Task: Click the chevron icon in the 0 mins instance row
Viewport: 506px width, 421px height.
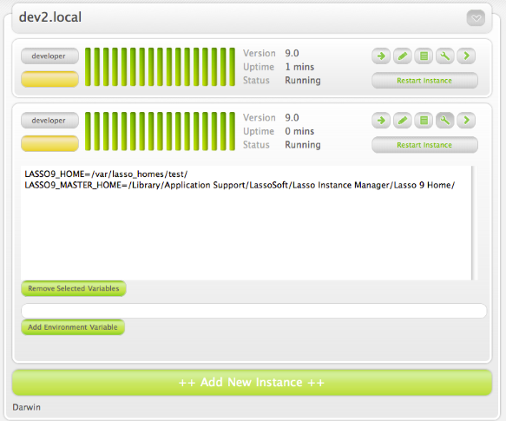Action: [466, 121]
